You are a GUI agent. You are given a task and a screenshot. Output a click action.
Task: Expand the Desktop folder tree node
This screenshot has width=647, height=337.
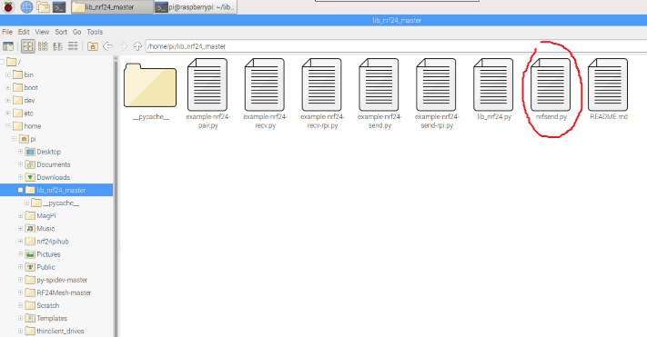[x=20, y=152]
